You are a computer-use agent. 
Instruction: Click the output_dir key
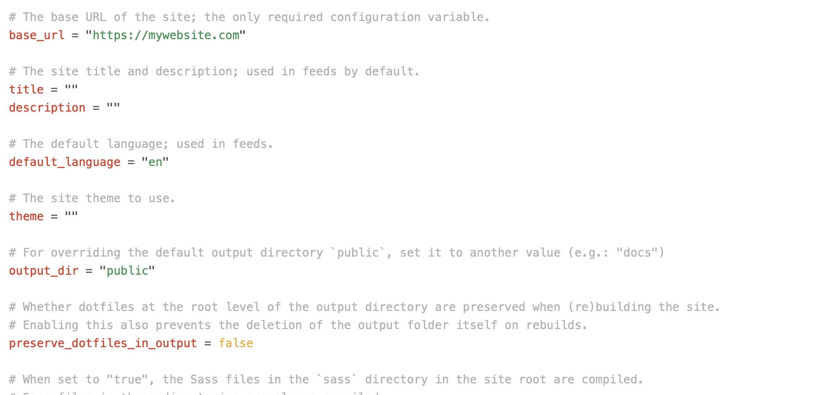(x=44, y=271)
